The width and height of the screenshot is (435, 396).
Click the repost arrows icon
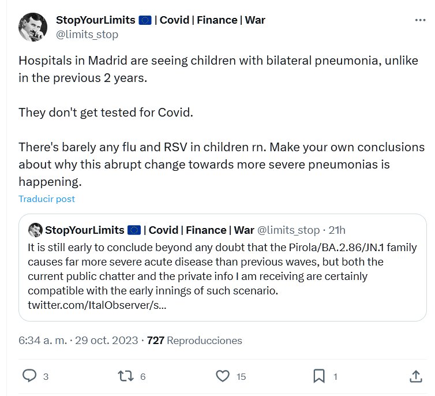click(x=125, y=376)
